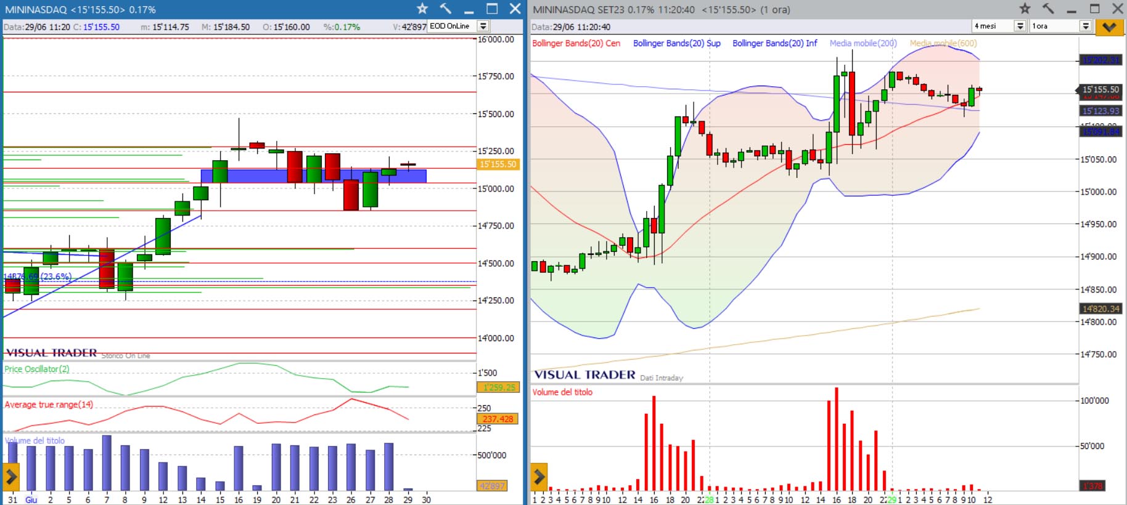Viewport: 1127px width, 505px height.
Task: Click the 1'378 volume value tag in the intraday chart
Action: [x=1092, y=486]
